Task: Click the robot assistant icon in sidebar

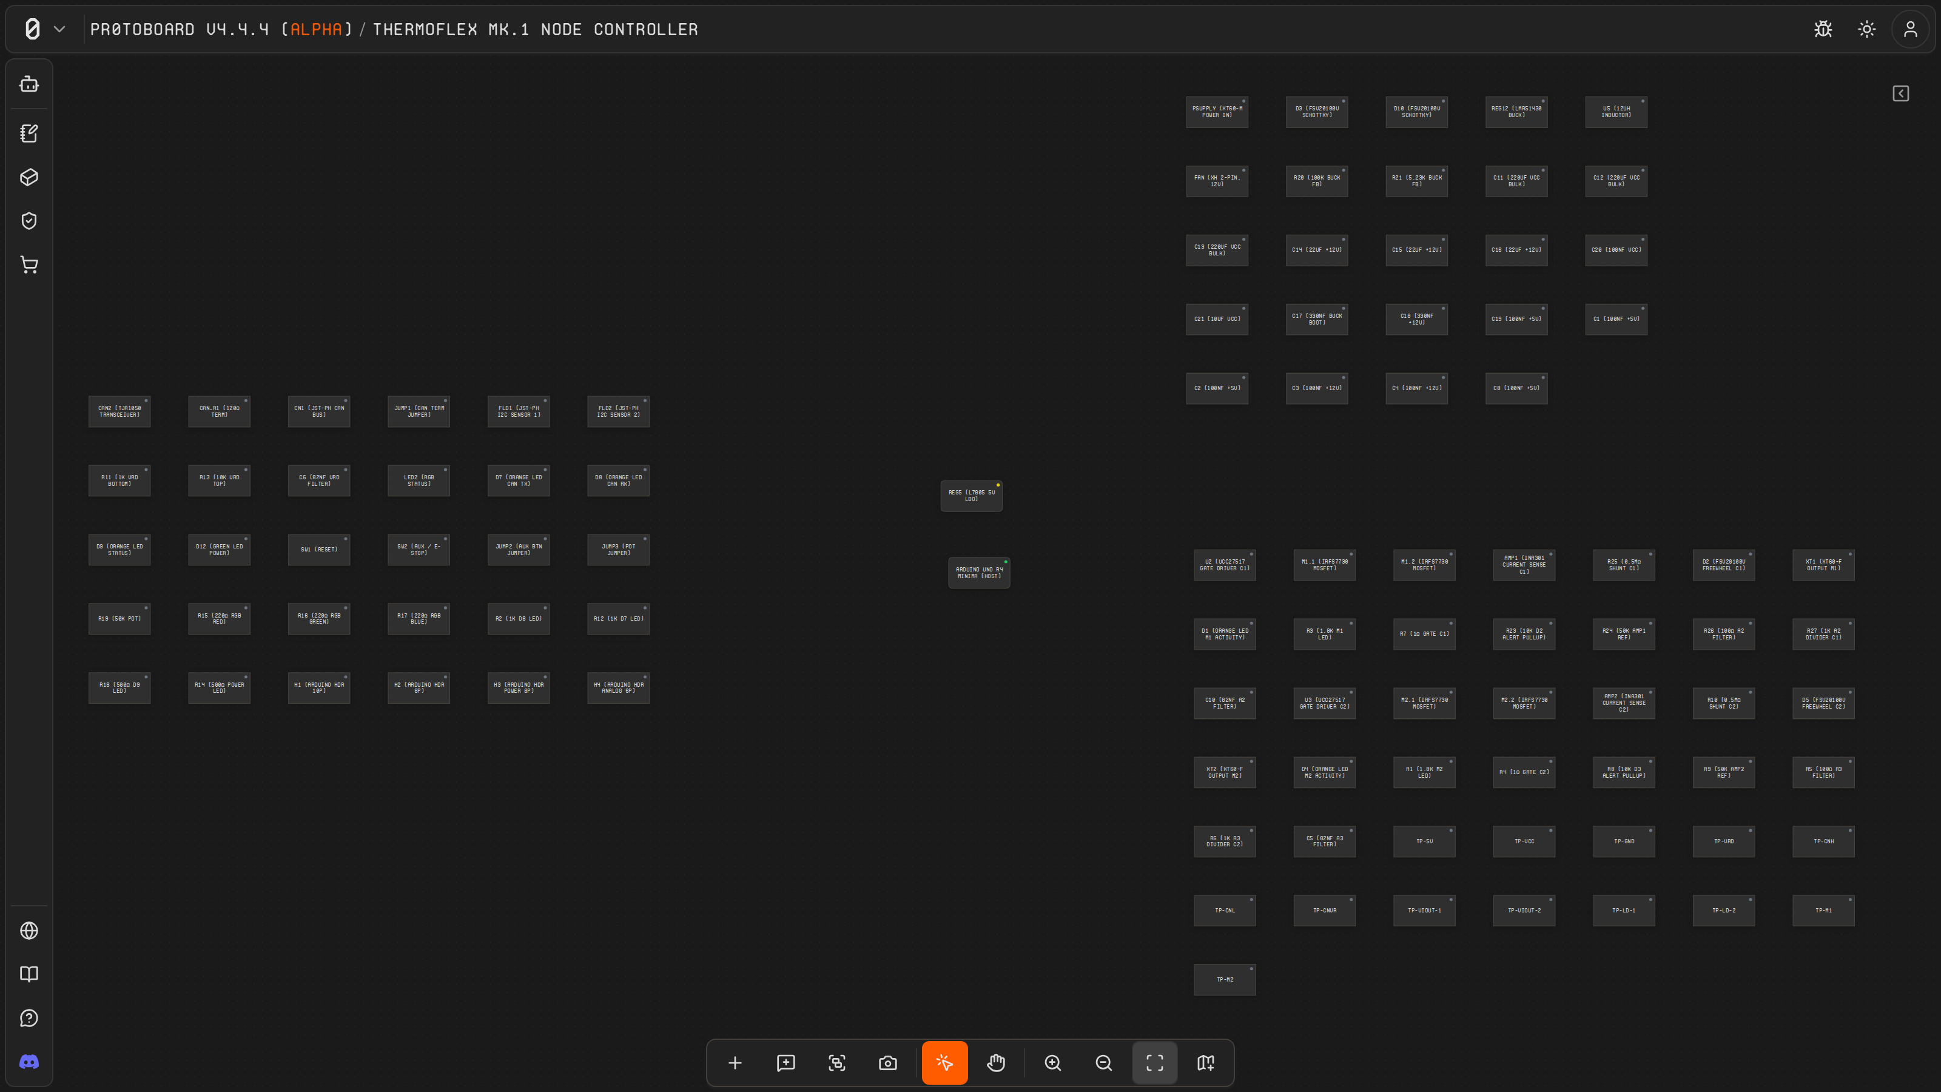Action: (29, 84)
